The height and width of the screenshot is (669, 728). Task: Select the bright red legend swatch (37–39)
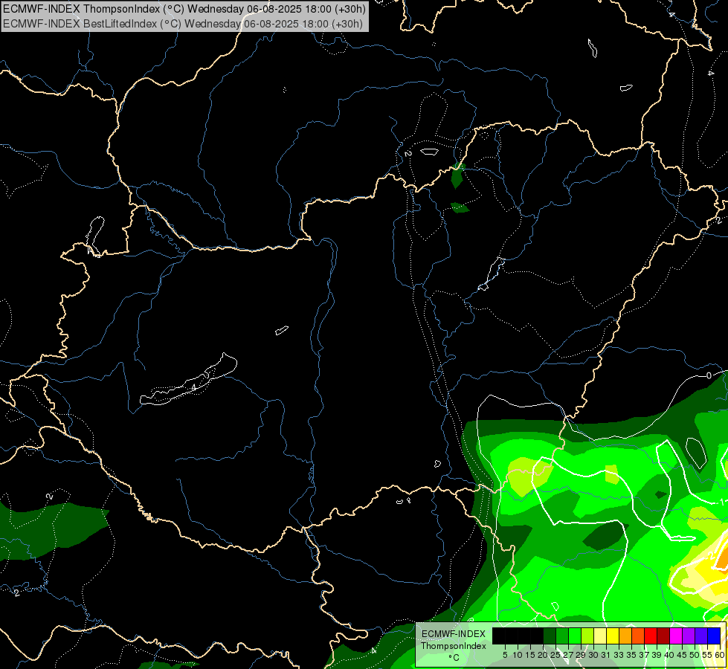[x=651, y=636]
